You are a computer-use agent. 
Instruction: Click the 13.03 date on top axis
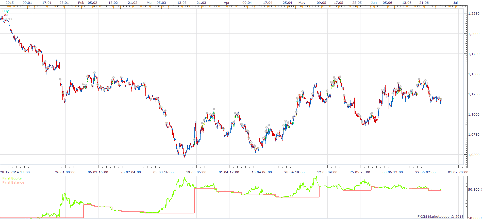[182, 3]
